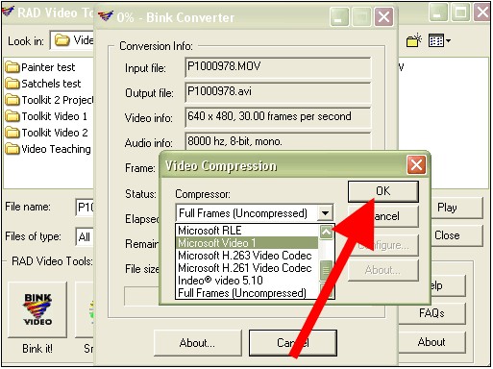Click the Bink Converter title bar icon
This screenshot has width=493, height=369.
(x=106, y=16)
